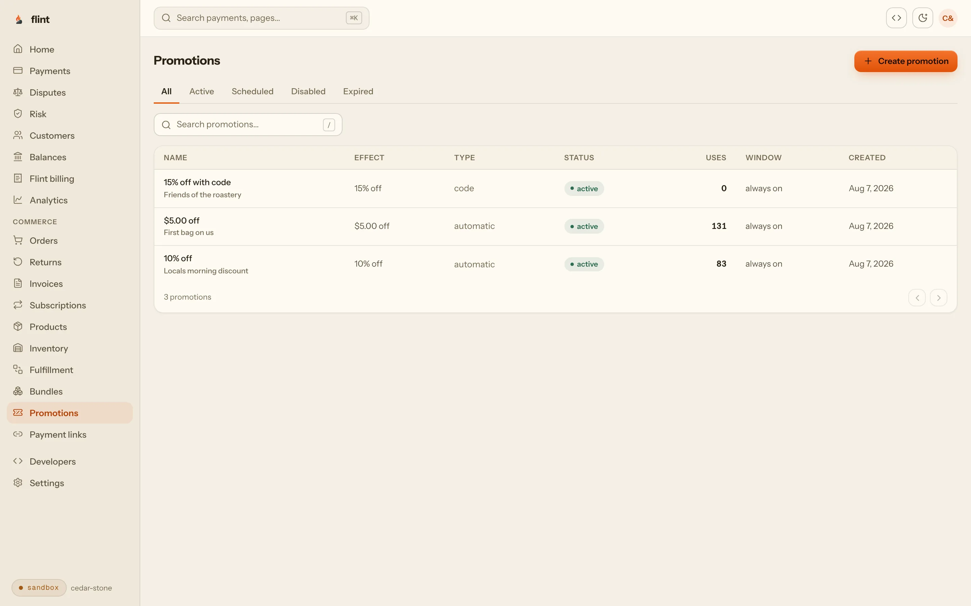
Task: Click the Payments card icon
Action: [18, 71]
